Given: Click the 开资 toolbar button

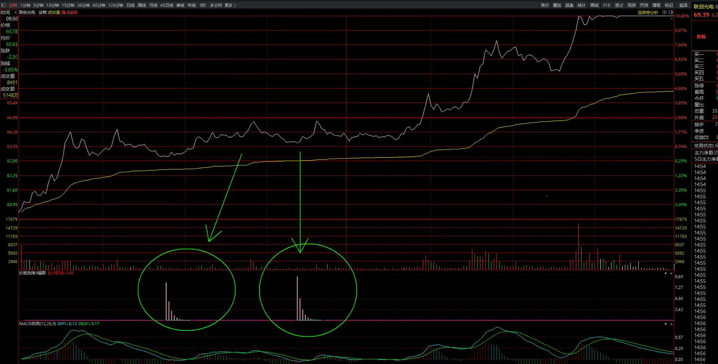Looking at the screenshot, I should (644, 5).
